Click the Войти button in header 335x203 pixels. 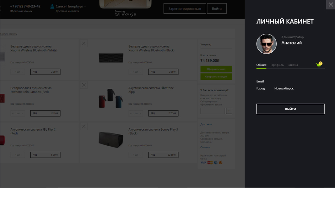click(217, 8)
